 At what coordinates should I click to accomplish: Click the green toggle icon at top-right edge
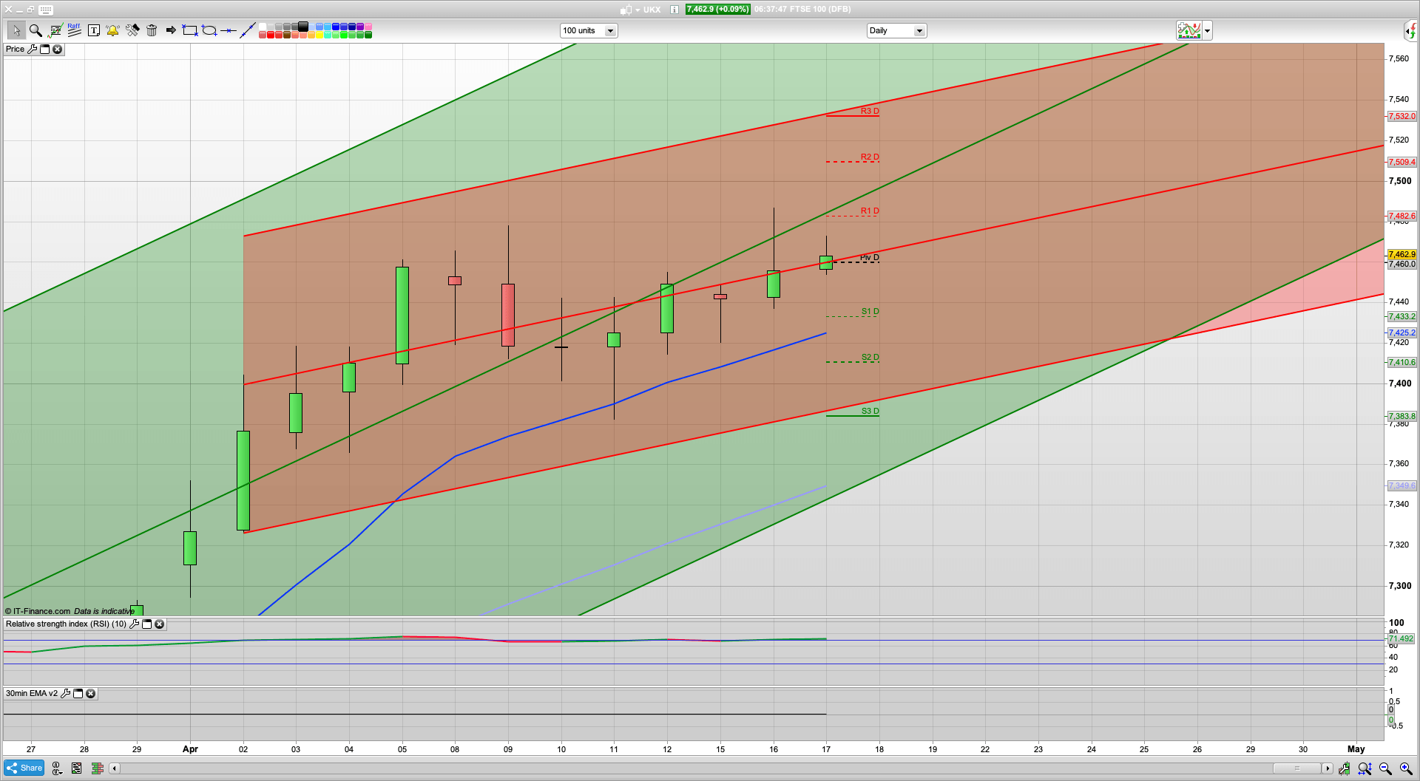coord(1412,31)
